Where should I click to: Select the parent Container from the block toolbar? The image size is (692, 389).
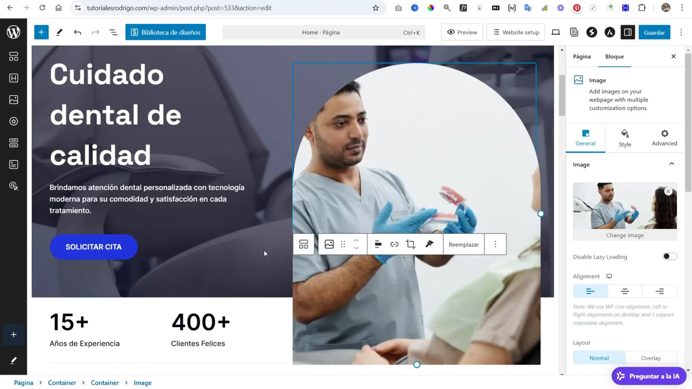[304, 244]
